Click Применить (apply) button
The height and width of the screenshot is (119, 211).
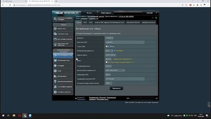pyautogui.click(x=116, y=88)
